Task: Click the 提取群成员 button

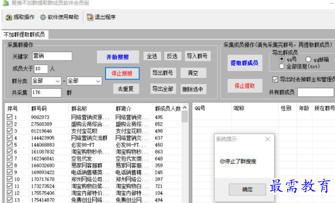Action: [x=245, y=63]
